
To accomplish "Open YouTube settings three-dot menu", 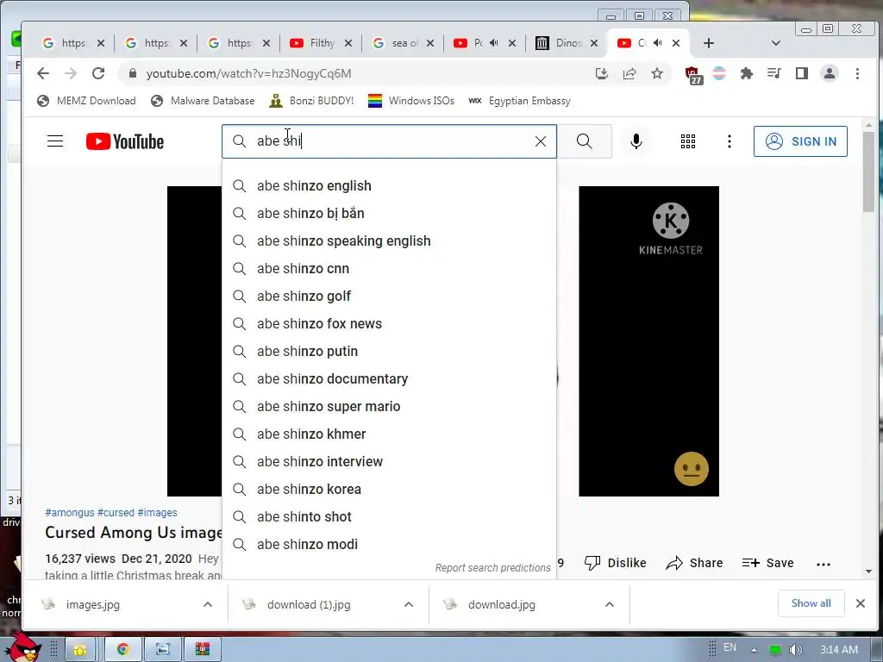I will coord(730,141).
